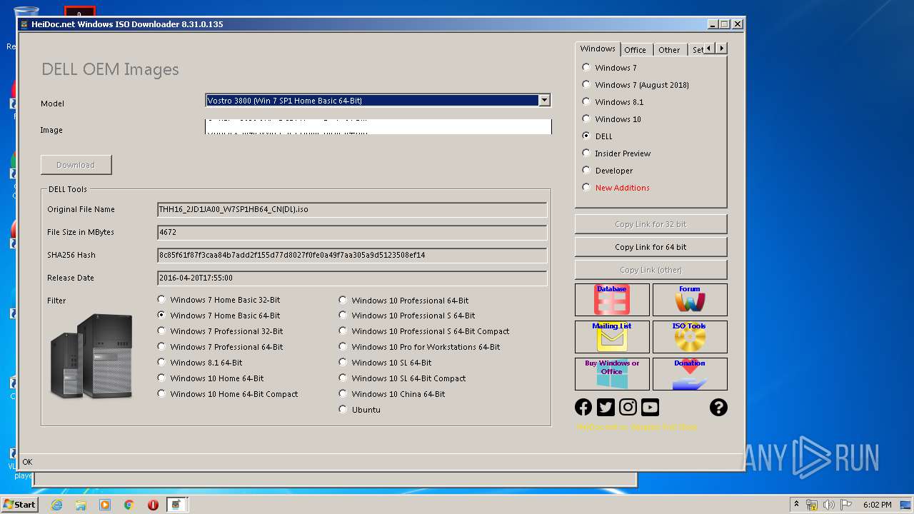
Task: Filter by Ubuntu
Action: pos(359,409)
